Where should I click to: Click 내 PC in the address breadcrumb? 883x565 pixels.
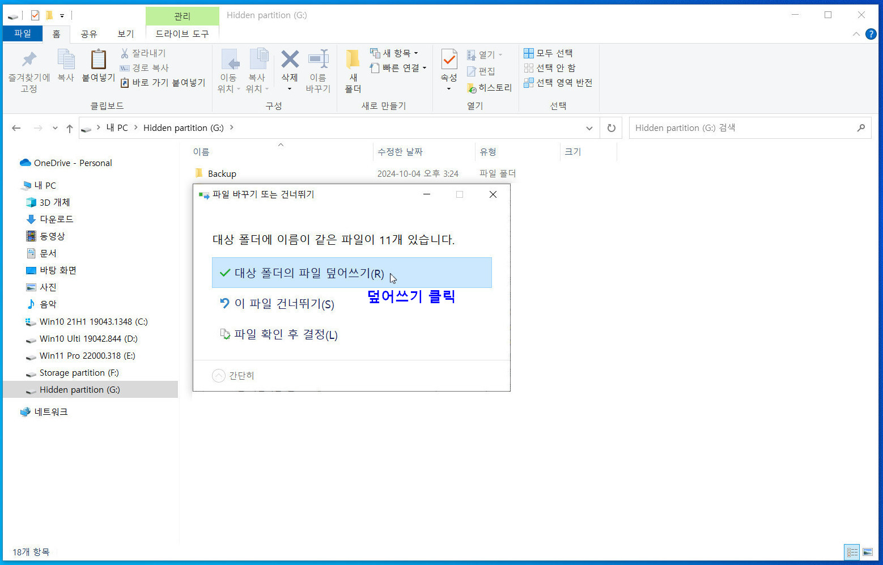point(117,128)
